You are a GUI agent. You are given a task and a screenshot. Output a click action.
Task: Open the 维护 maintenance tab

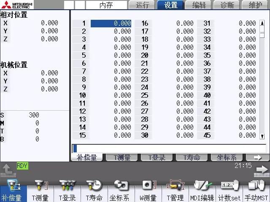pyautogui.click(x=256, y=5)
